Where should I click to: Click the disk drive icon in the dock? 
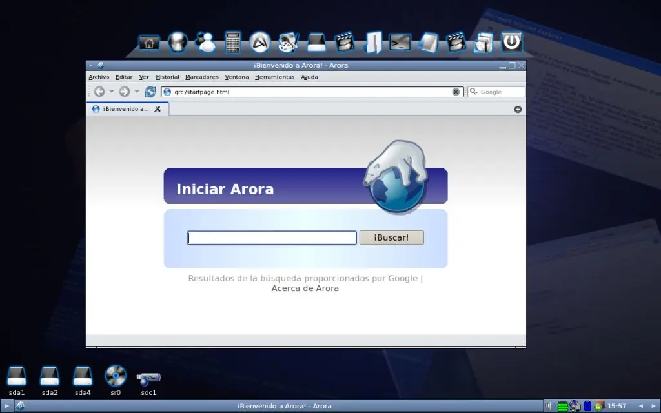click(x=316, y=43)
